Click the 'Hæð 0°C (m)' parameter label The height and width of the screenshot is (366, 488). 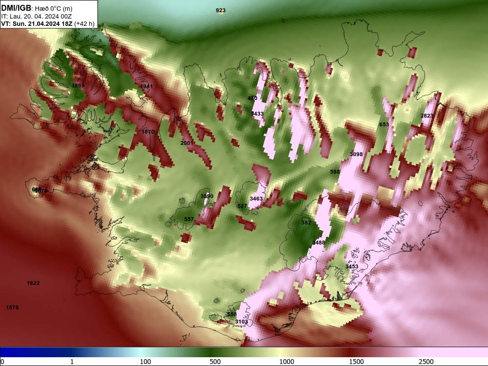[53, 9]
